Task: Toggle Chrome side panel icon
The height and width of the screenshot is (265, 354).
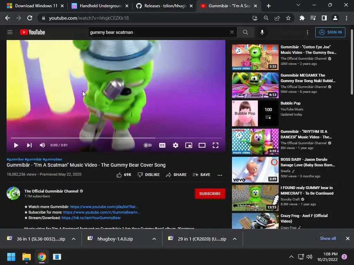Action: tap(324, 18)
